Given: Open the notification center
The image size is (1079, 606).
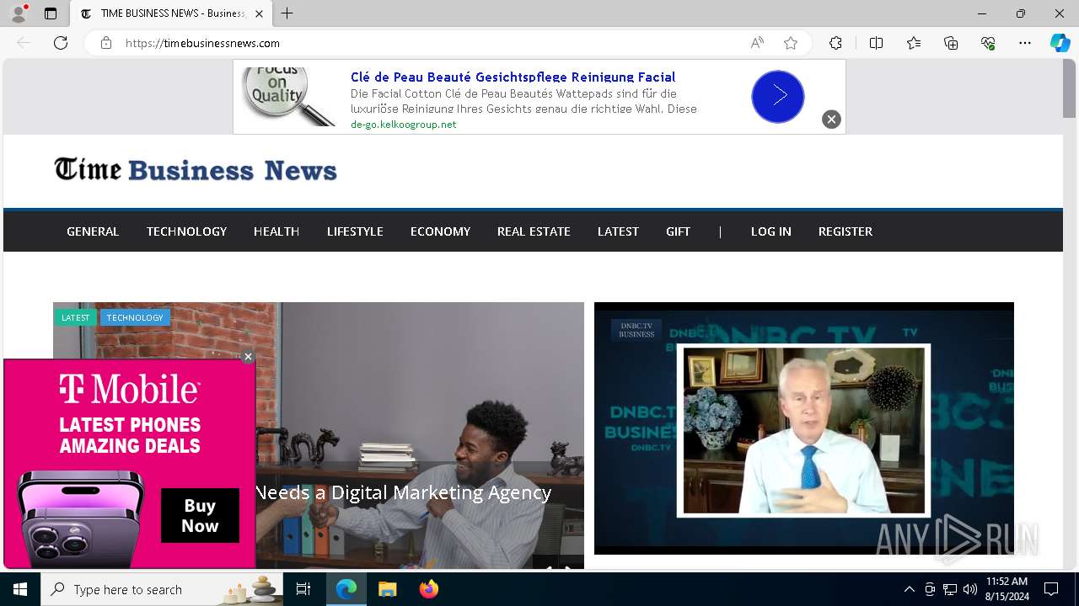Looking at the screenshot, I should (x=1051, y=589).
